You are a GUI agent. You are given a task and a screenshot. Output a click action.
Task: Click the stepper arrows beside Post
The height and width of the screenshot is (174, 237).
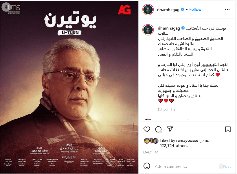[x=221, y=166]
